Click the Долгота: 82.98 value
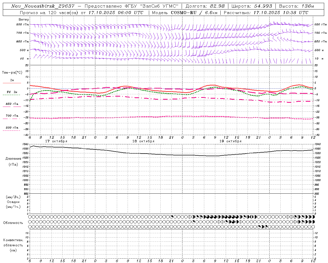This screenshot has width=328, height=263. (x=205, y=6)
